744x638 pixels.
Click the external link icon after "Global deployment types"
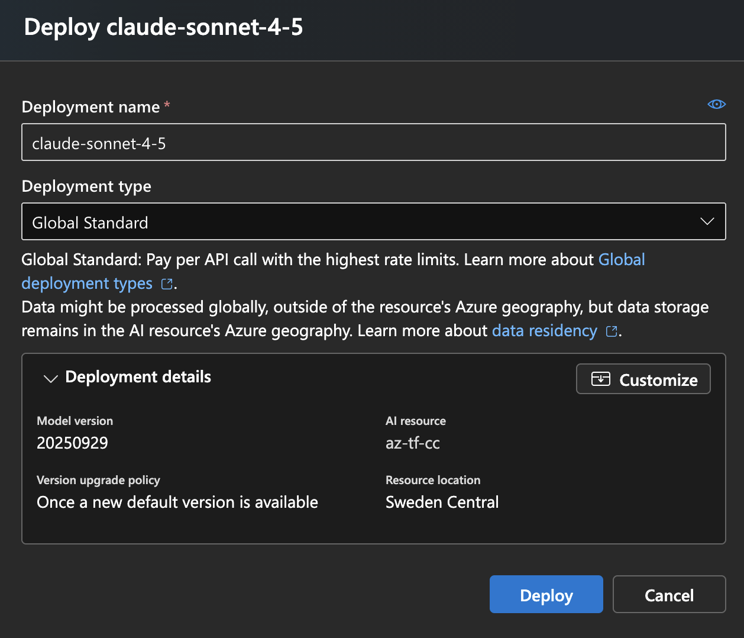click(x=166, y=283)
